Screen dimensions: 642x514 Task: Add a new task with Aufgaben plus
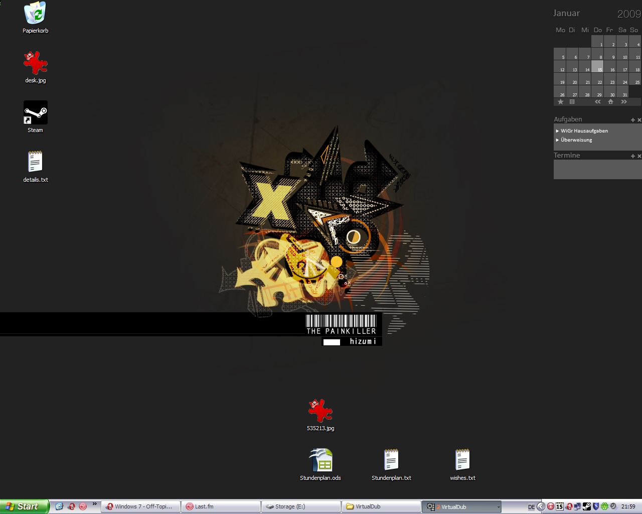coord(633,120)
